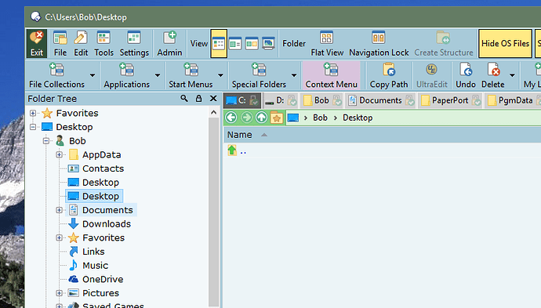Viewport: 541px width, 308px height.
Task: Open the Context Menu button
Action: coord(331,75)
